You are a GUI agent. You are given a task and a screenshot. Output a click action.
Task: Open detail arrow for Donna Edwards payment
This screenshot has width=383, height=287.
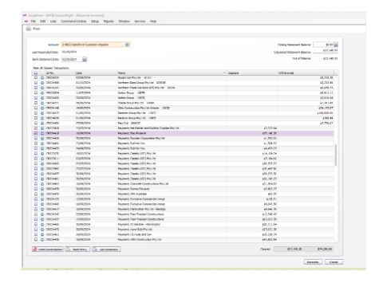tap(42, 189)
